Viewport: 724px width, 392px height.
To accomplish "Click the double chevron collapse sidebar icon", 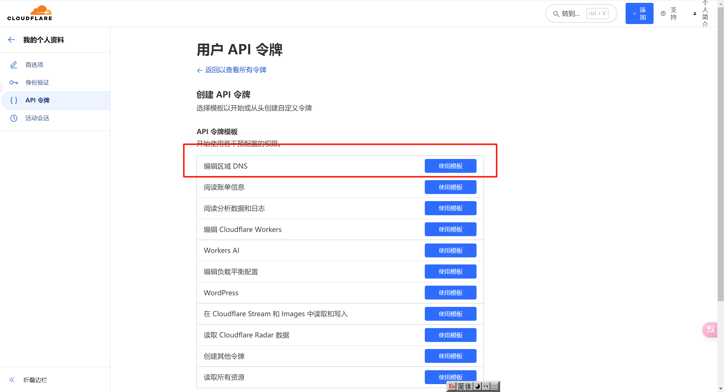I will click(x=12, y=380).
